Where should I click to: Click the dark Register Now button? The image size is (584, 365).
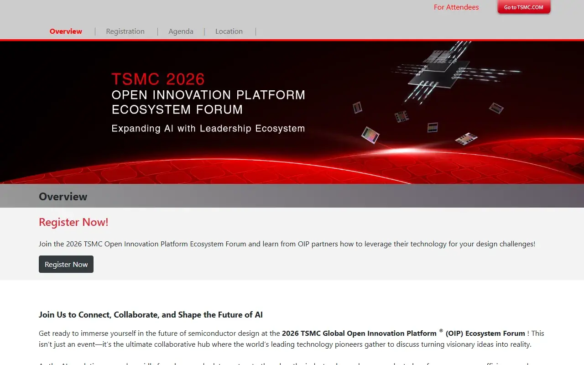point(66,264)
